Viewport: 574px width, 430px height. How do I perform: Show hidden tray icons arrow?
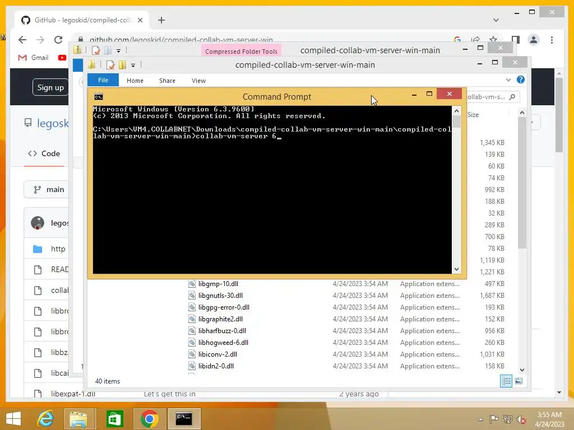click(x=480, y=419)
